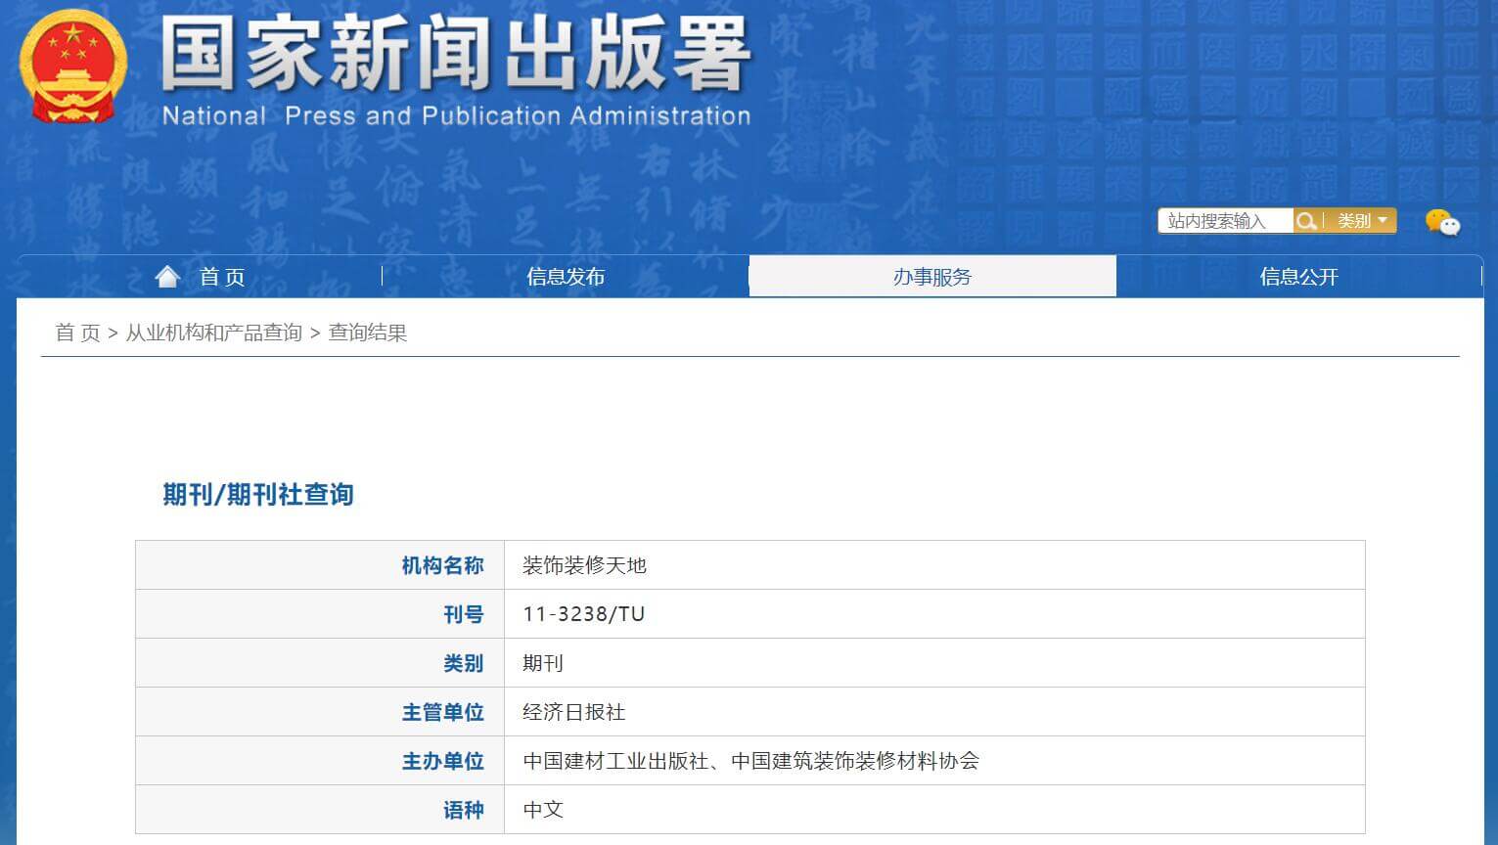
Task: Focus the 站内搜索输入 search field
Action: pos(1225,221)
